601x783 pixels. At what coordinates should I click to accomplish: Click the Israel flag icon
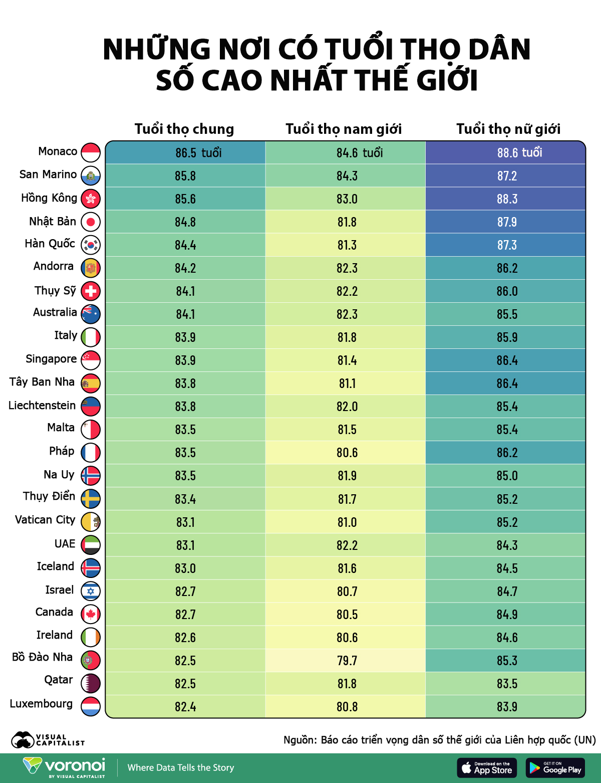pyautogui.click(x=91, y=591)
